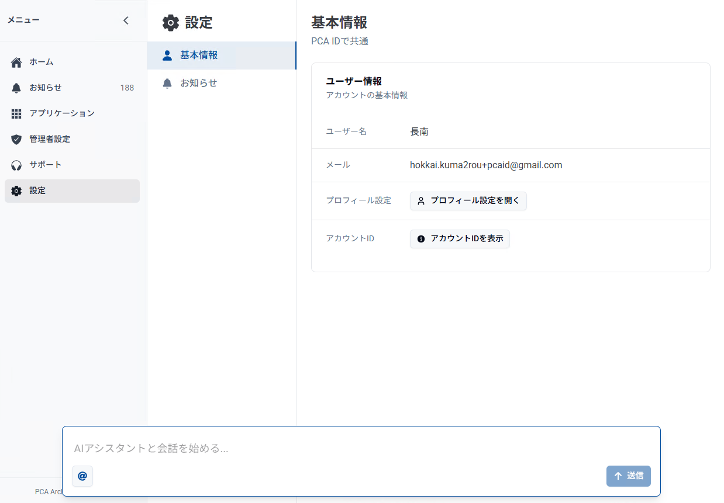Click the headset icon for サポート
The height and width of the screenshot is (503, 724).
point(16,165)
